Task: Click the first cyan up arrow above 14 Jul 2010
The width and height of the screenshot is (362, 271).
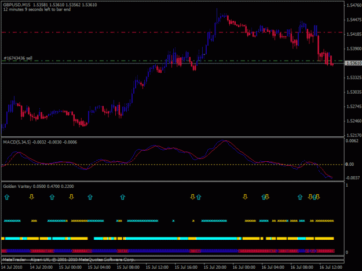Action: 7,197
